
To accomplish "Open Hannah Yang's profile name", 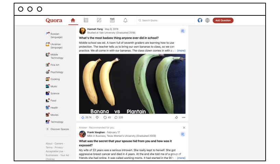I will (x=95, y=29).
